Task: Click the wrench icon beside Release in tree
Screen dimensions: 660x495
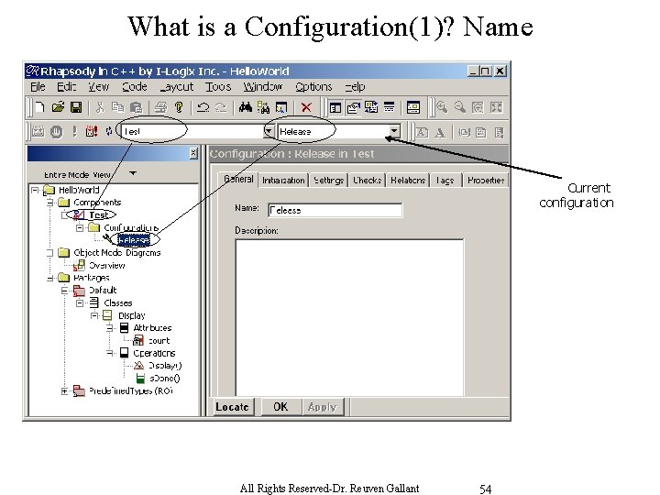Action: (108, 238)
